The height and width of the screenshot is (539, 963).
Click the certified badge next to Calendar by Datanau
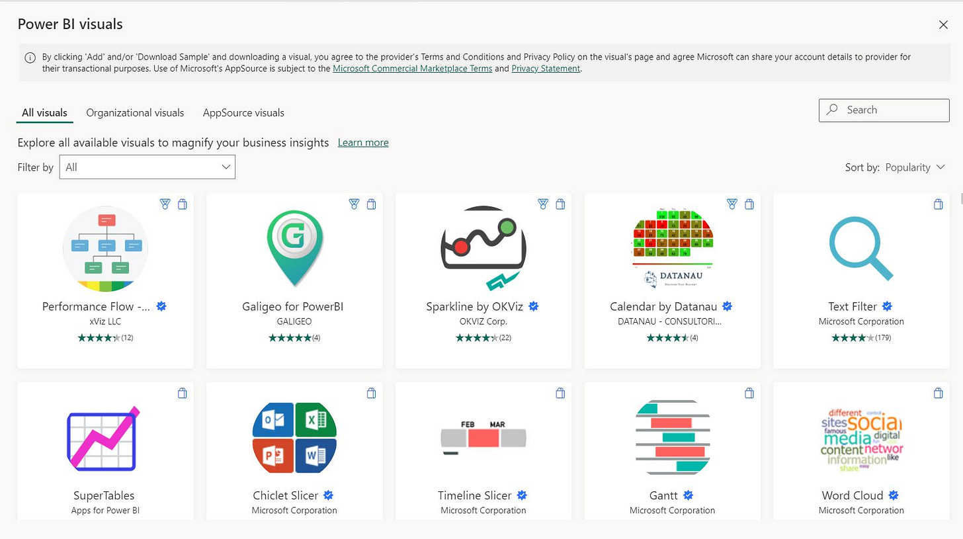click(728, 306)
